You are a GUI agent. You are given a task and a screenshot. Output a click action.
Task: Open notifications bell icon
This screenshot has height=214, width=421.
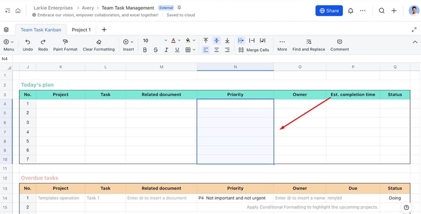click(x=351, y=11)
